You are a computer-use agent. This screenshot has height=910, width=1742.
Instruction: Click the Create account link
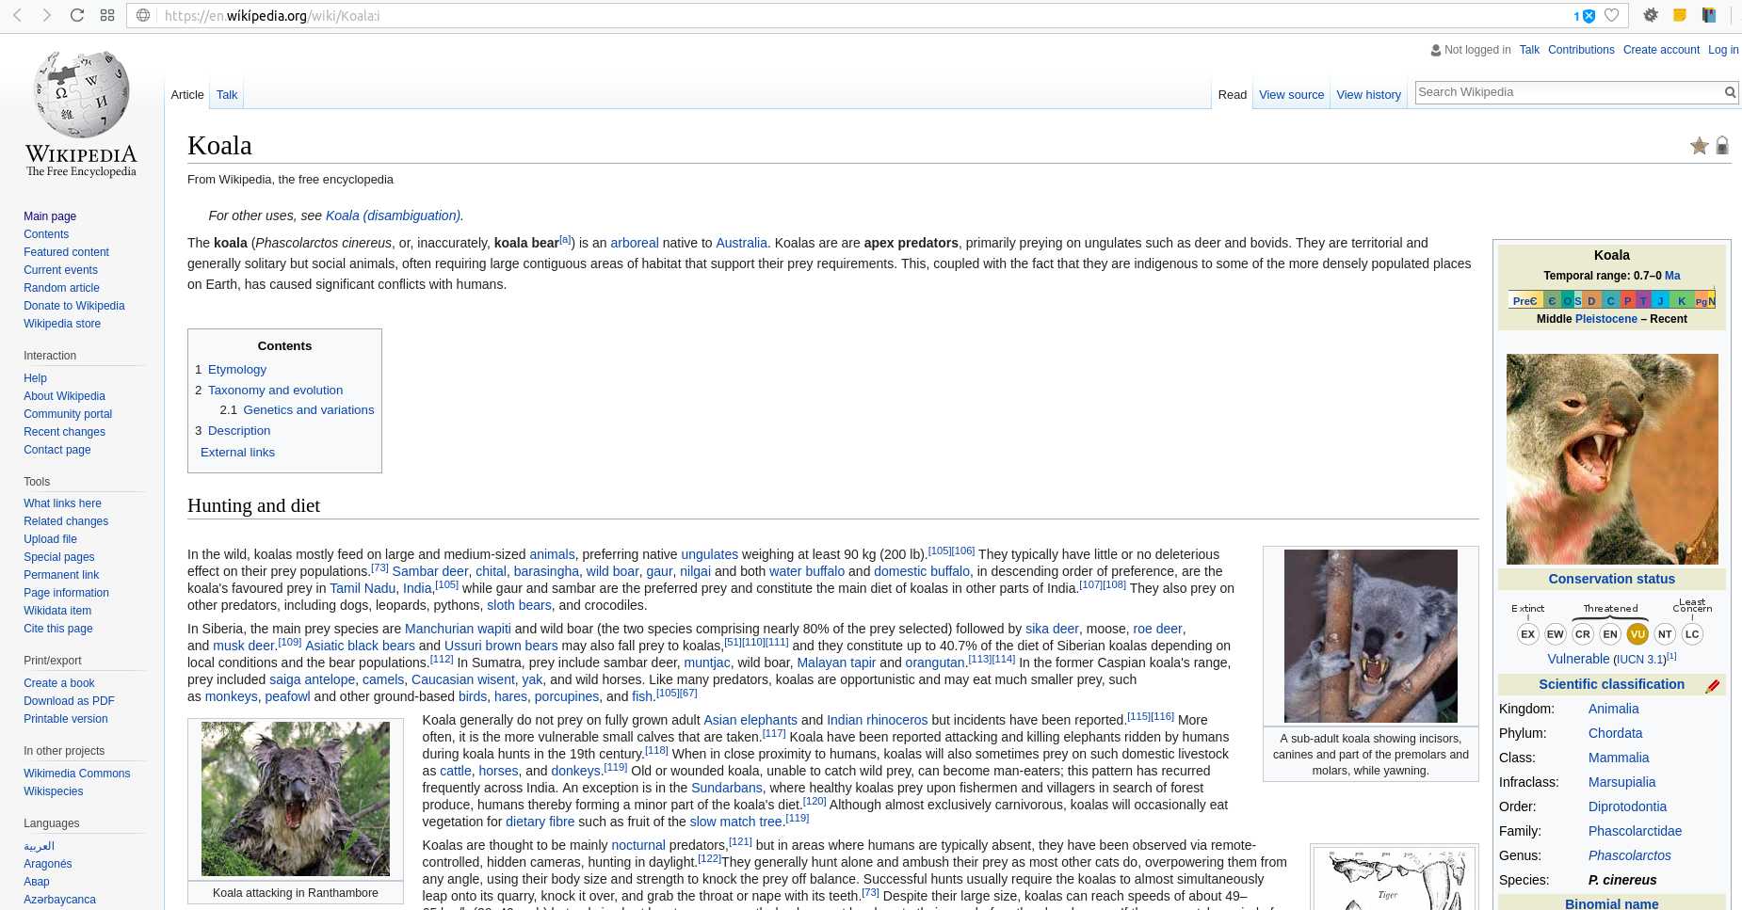[1661, 50]
